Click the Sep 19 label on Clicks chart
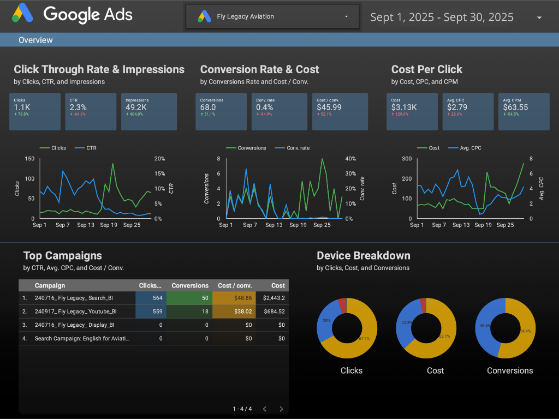Image resolution: width=559 pixels, height=419 pixels. tap(109, 225)
